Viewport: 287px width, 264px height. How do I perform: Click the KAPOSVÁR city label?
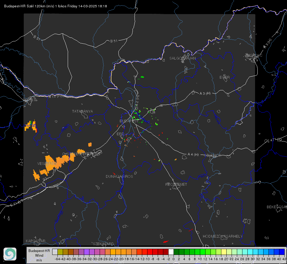point(35,241)
